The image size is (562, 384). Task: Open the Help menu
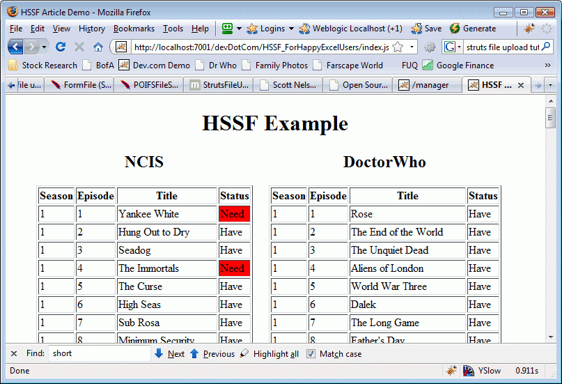click(x=200, y=29)
